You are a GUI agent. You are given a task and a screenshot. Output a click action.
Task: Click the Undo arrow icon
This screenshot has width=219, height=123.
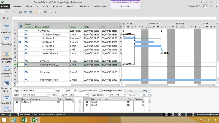coord(7,12)
